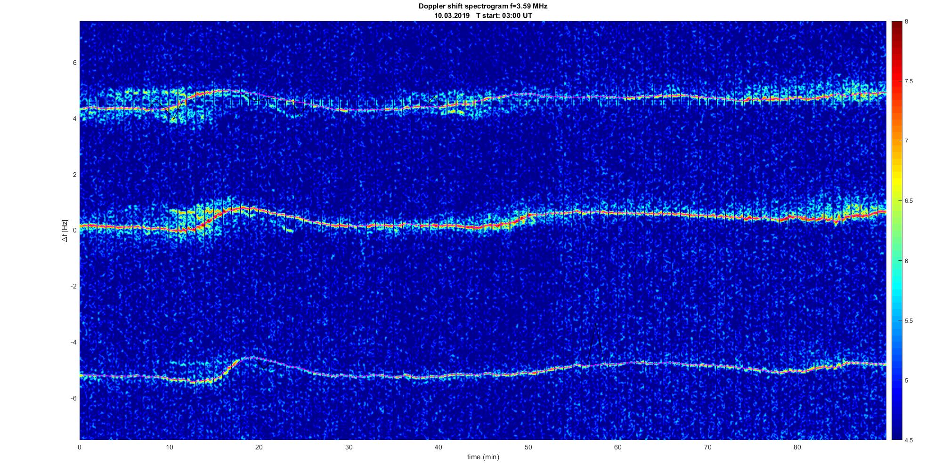Click the x-axis tick label '80'
Screen dimensions: 942x472
pos(797,447)
